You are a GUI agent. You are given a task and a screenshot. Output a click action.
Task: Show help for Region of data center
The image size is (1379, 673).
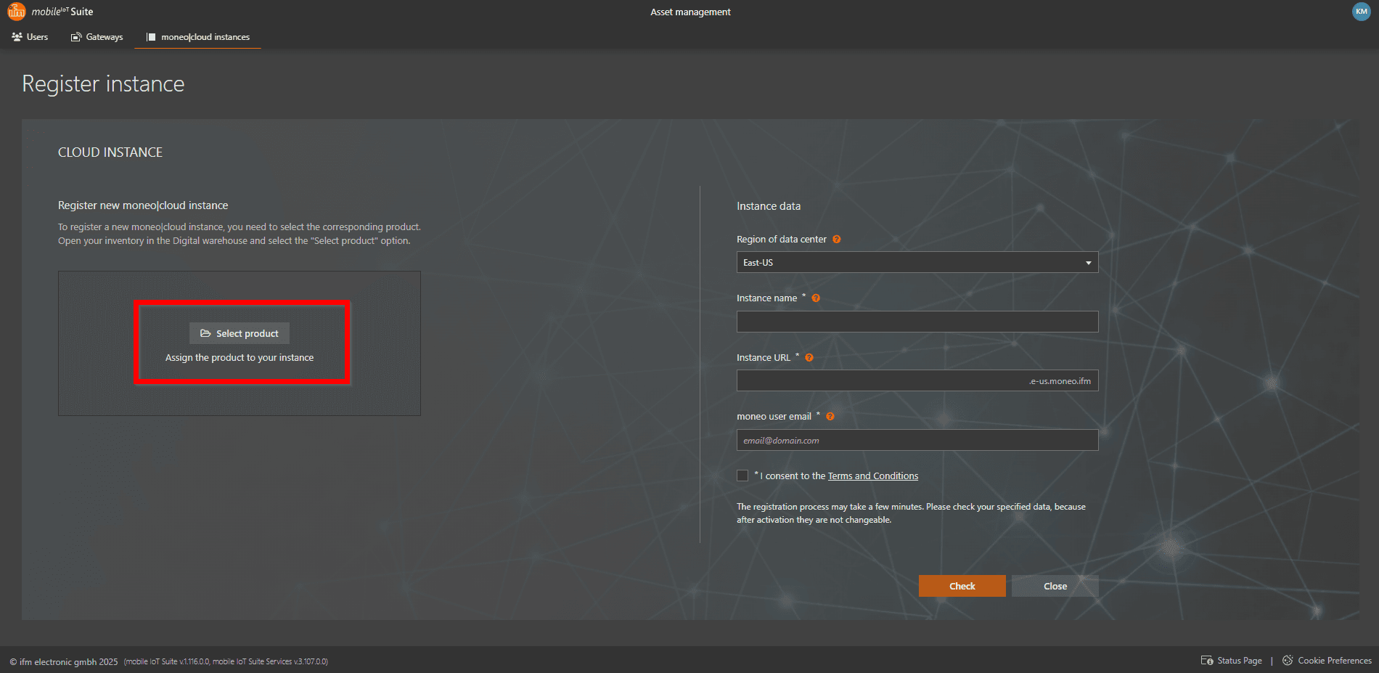pos(836,239)
